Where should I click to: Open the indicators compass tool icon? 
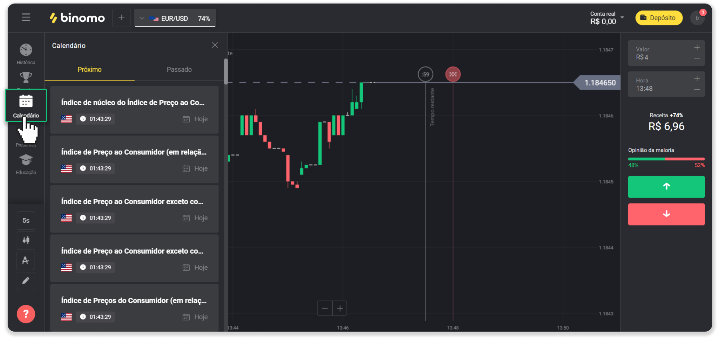26,261
